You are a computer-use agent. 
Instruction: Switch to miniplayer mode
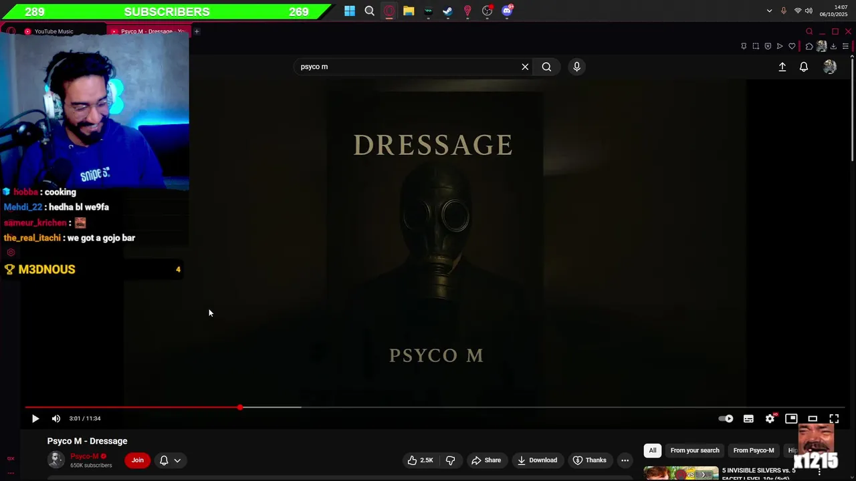[791, 419]
